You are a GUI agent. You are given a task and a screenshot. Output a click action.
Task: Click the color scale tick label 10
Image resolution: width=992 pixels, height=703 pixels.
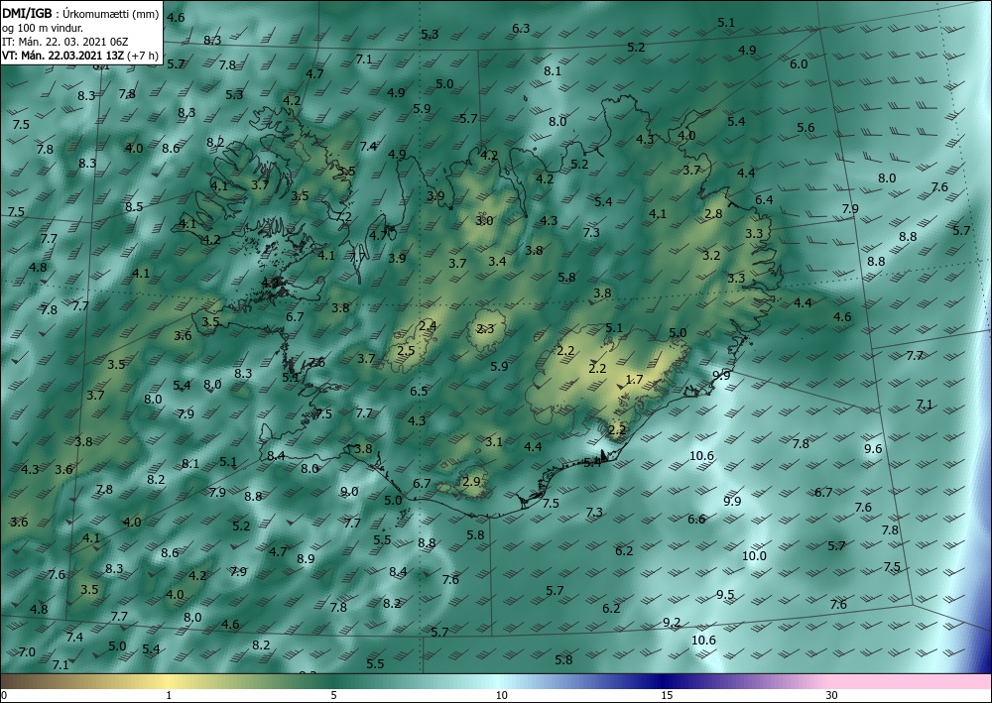502,696
